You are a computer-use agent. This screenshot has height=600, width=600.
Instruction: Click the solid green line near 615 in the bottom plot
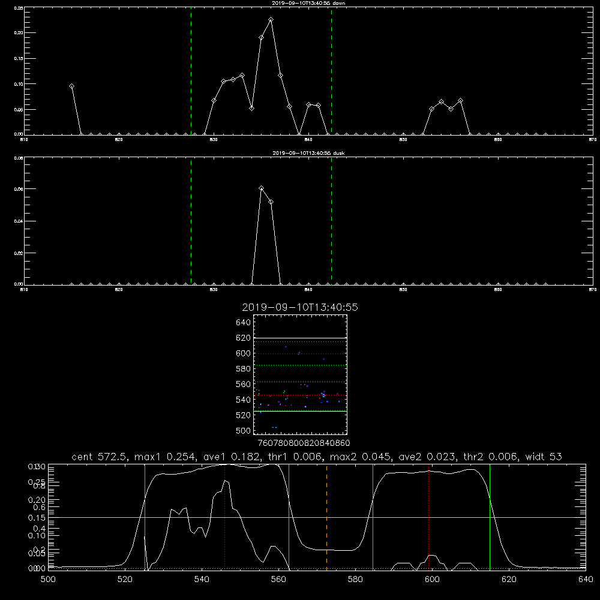click(x=490, y=517)
